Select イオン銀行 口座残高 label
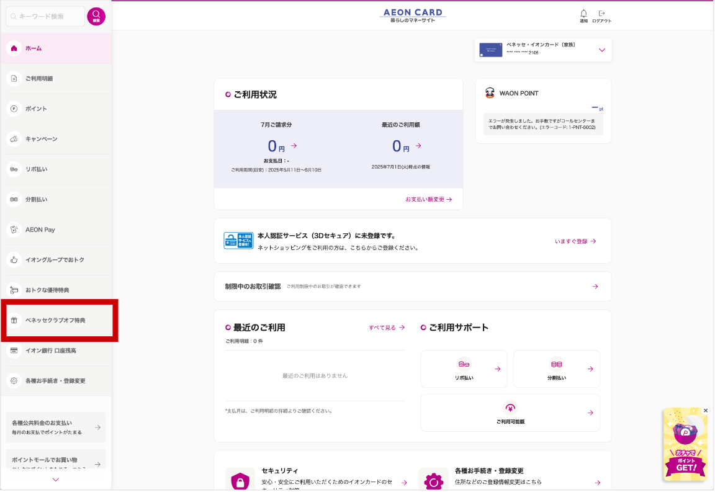This screenshot has height=492, width=715. [x=51, y=351]
